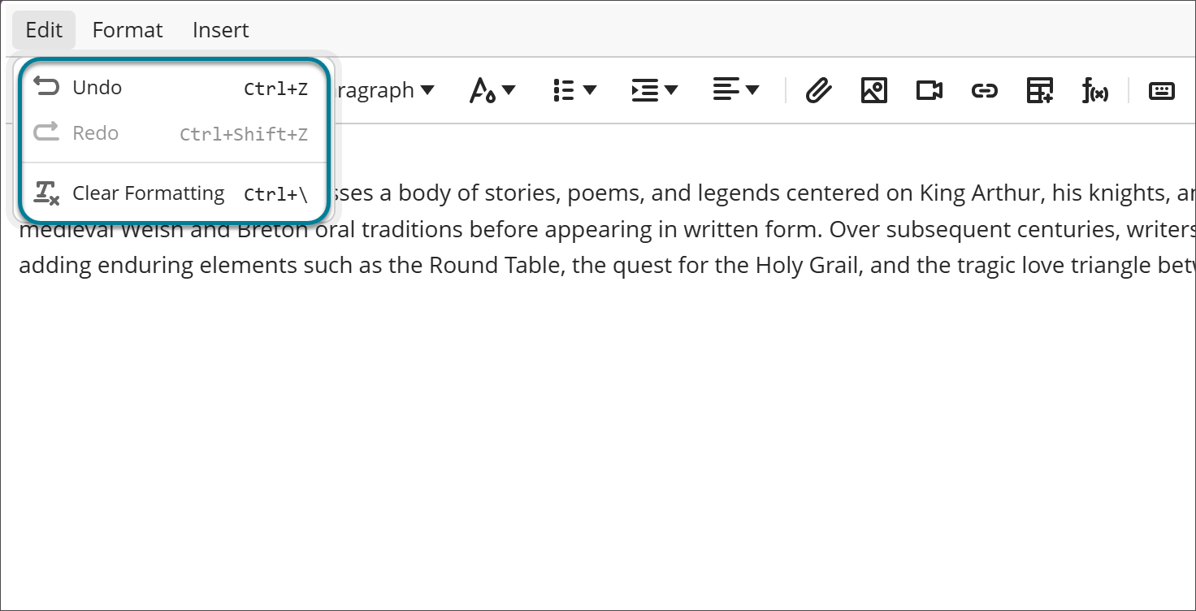Open the Insert menu
This screenshot has height=611, width=1196.
pyautogui.click(x=221, y=30)
